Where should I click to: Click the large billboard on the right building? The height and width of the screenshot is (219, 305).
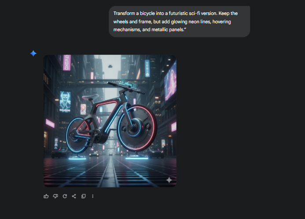pos(169,81)
